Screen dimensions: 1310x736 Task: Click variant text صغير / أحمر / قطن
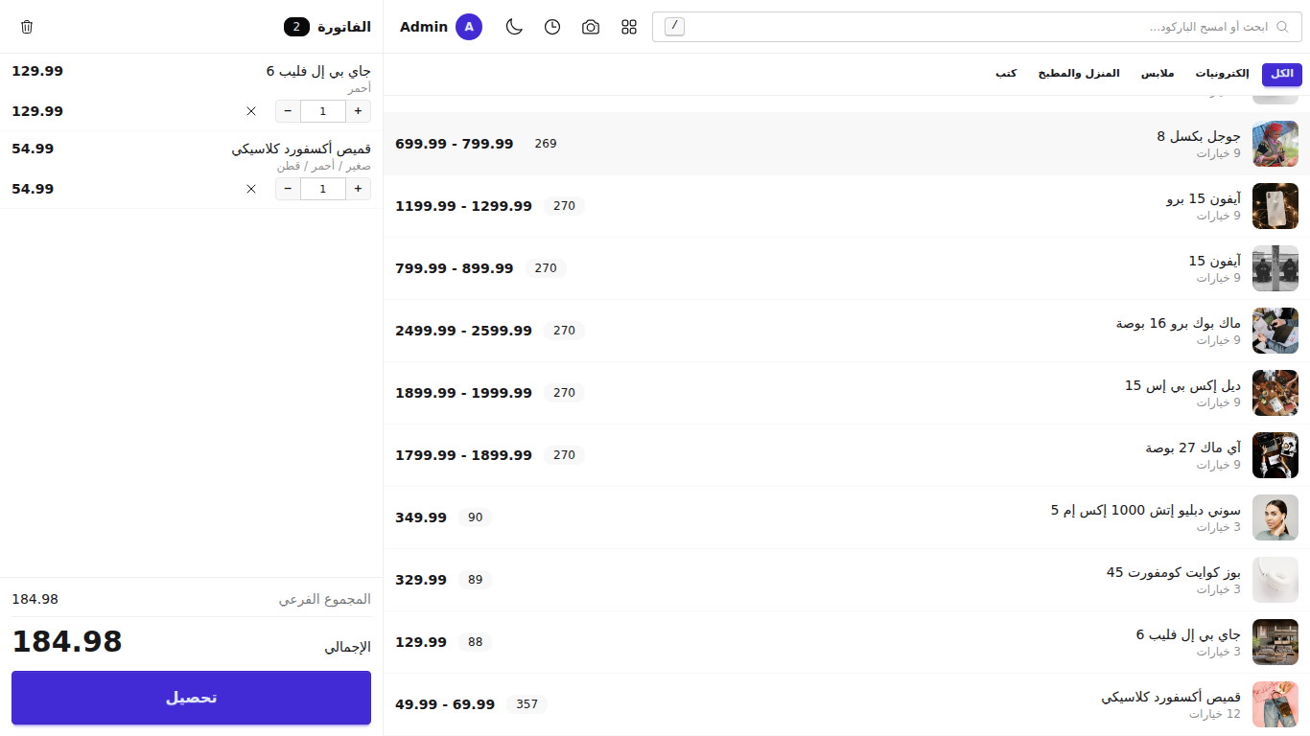point(324,166)
